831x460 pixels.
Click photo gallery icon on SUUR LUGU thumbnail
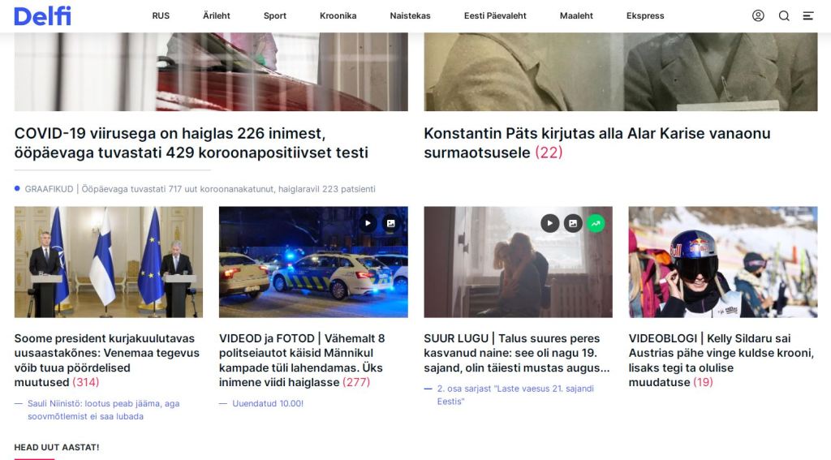[573, 224]
